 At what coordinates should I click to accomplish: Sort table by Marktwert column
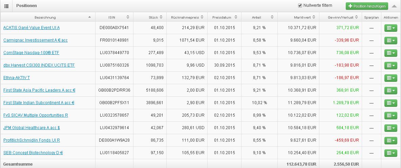(298, 17)
